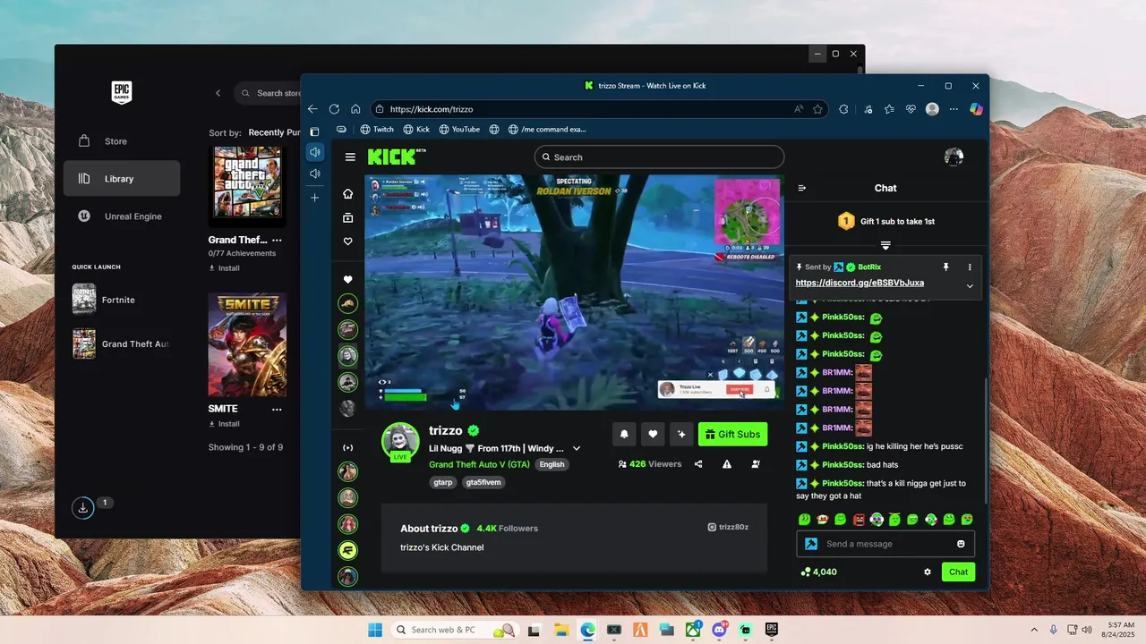
Task: Open the emoji picker in message box
Action: (x=961, y=544)
